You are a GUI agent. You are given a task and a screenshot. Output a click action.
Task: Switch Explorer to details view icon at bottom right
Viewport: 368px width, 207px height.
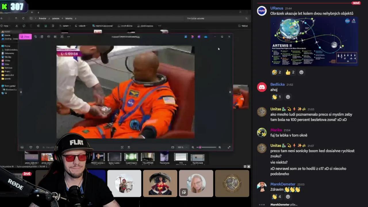coord(245,166)
